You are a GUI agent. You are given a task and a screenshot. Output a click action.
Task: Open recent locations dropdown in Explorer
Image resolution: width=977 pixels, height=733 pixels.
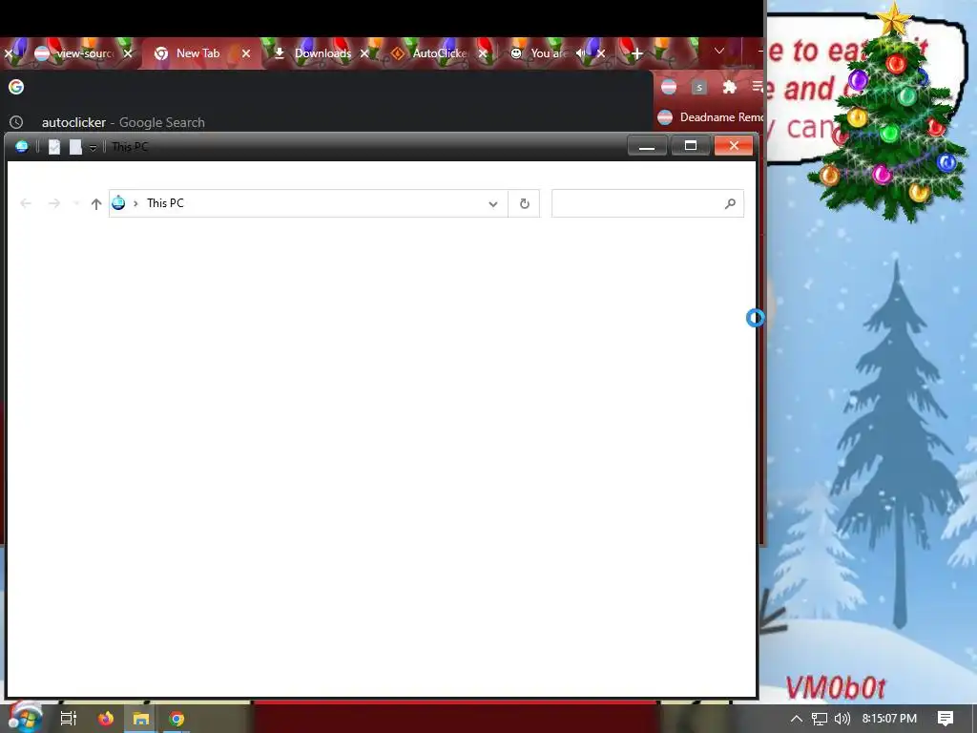[x=76, y=203]
